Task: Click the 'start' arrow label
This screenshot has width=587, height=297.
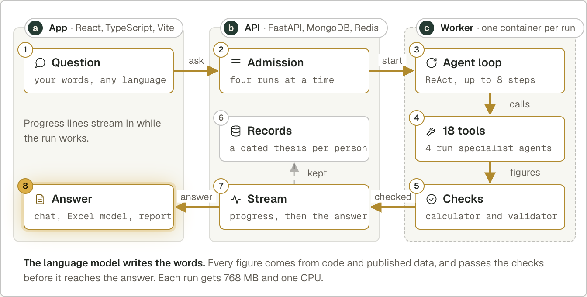Action: click(392, 61)
